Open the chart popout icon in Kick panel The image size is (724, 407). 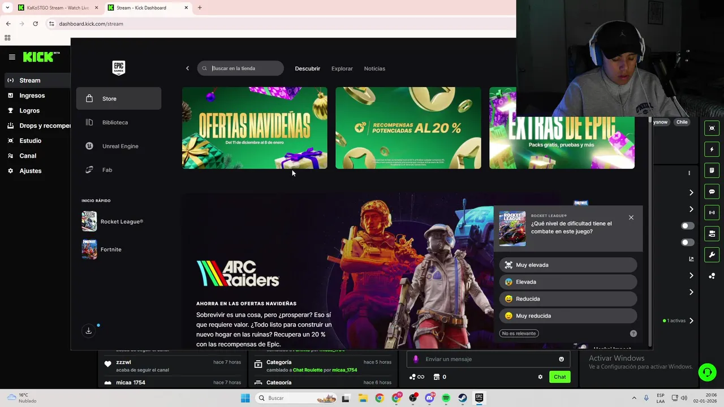click(691, 259)
